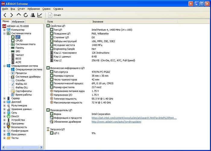Expand the Сервер tree node
Image resolution: width=211 pixels, height=151 pixels.
click(x=4, y=98)
